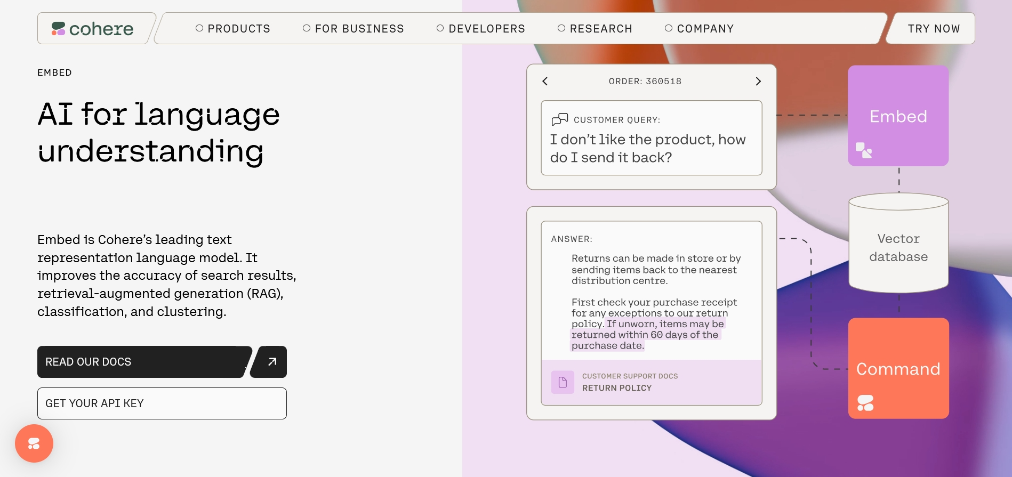
Task: Click the Vector database cylinder
Action: [x=898, y=243]
